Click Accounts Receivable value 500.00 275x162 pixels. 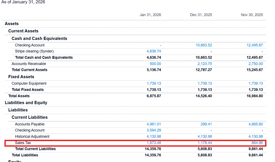pos(155,64)
